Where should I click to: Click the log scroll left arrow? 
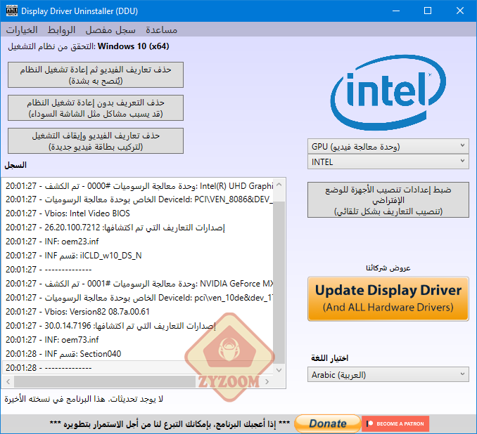point(8,382)
